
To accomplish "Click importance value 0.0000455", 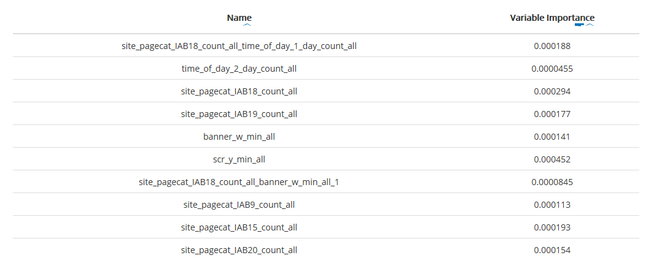I will pos(552,69).
